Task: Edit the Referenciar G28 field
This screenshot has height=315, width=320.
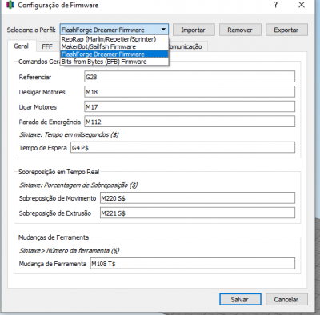Action: click(190, 77)
